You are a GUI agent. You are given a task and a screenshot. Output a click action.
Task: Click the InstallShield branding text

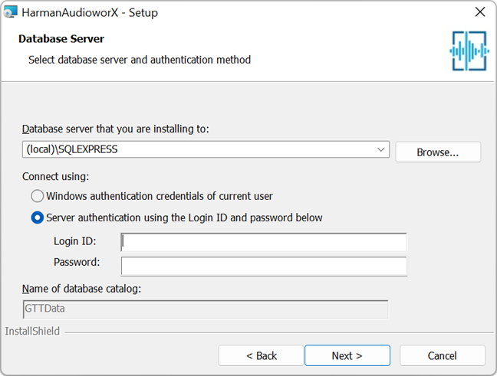click(x=32, y=331)
